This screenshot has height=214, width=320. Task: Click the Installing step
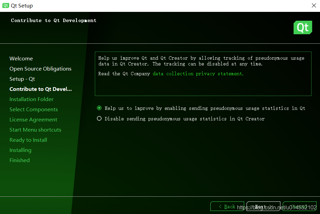[20, 150]
